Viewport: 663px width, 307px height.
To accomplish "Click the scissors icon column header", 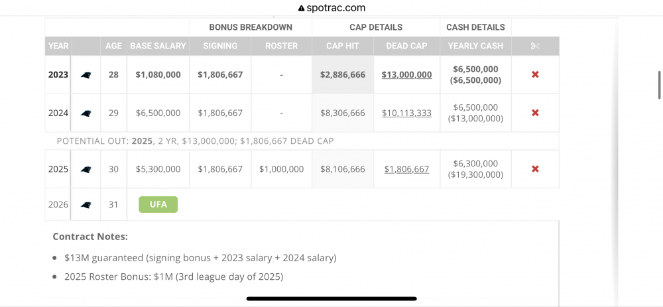I will coord(535,46).
